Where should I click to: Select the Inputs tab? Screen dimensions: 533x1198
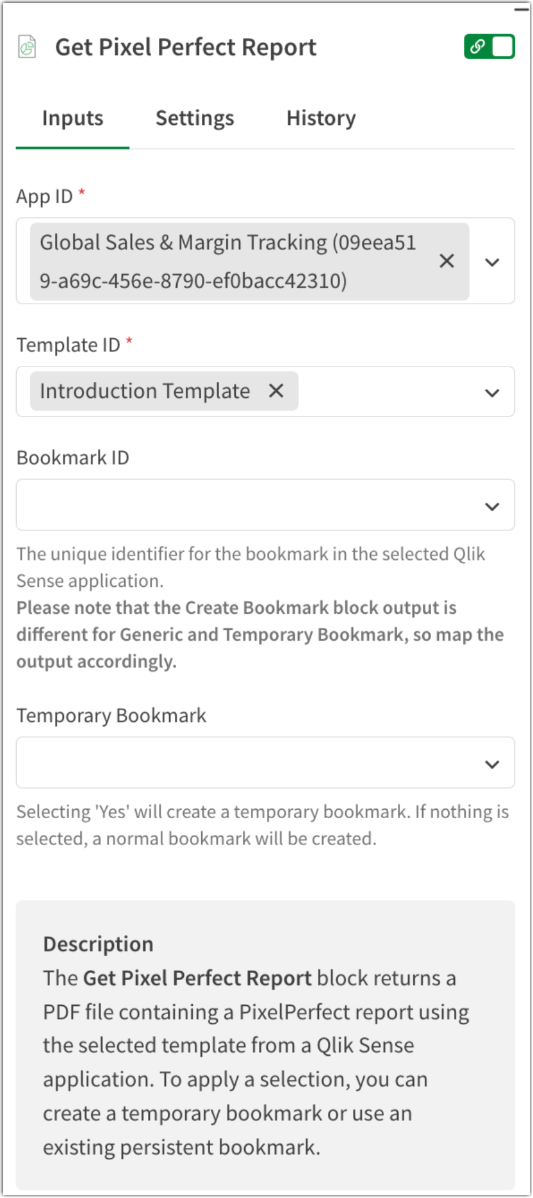(x=72, y=118)
